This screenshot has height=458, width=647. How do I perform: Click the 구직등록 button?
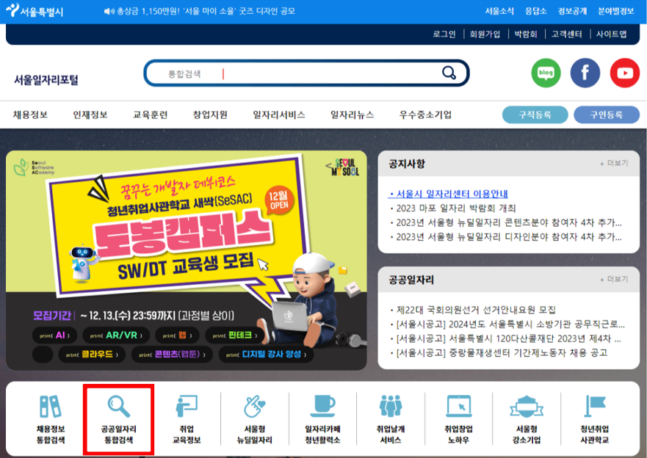[535, 114]
